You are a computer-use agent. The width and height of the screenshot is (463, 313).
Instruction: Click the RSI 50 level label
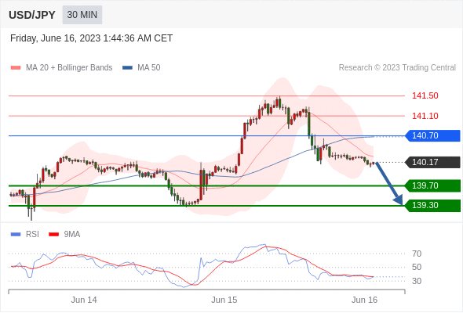click(417, 267)
